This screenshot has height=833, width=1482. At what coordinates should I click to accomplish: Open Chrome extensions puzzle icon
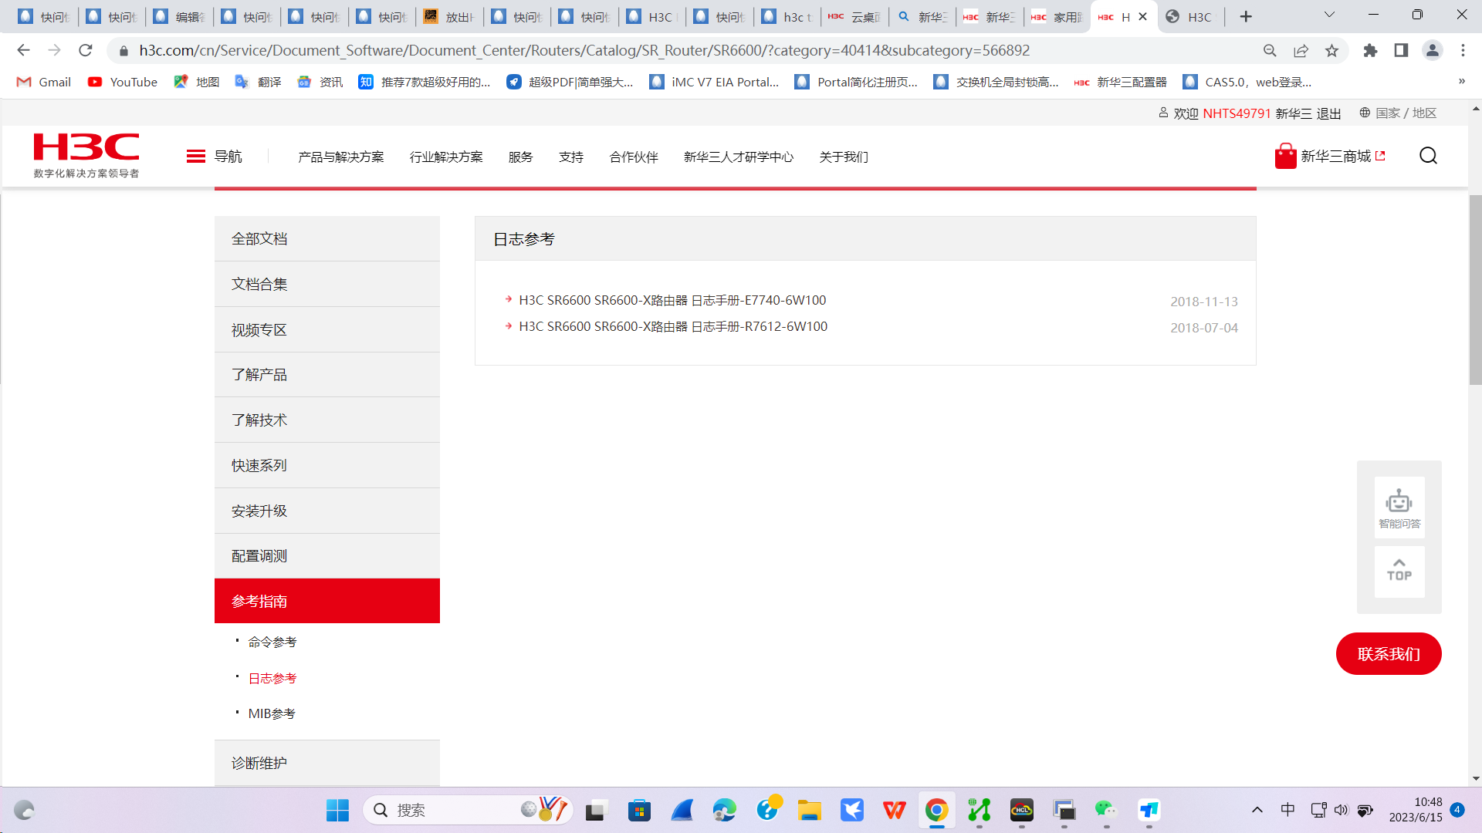(1370, 51)
